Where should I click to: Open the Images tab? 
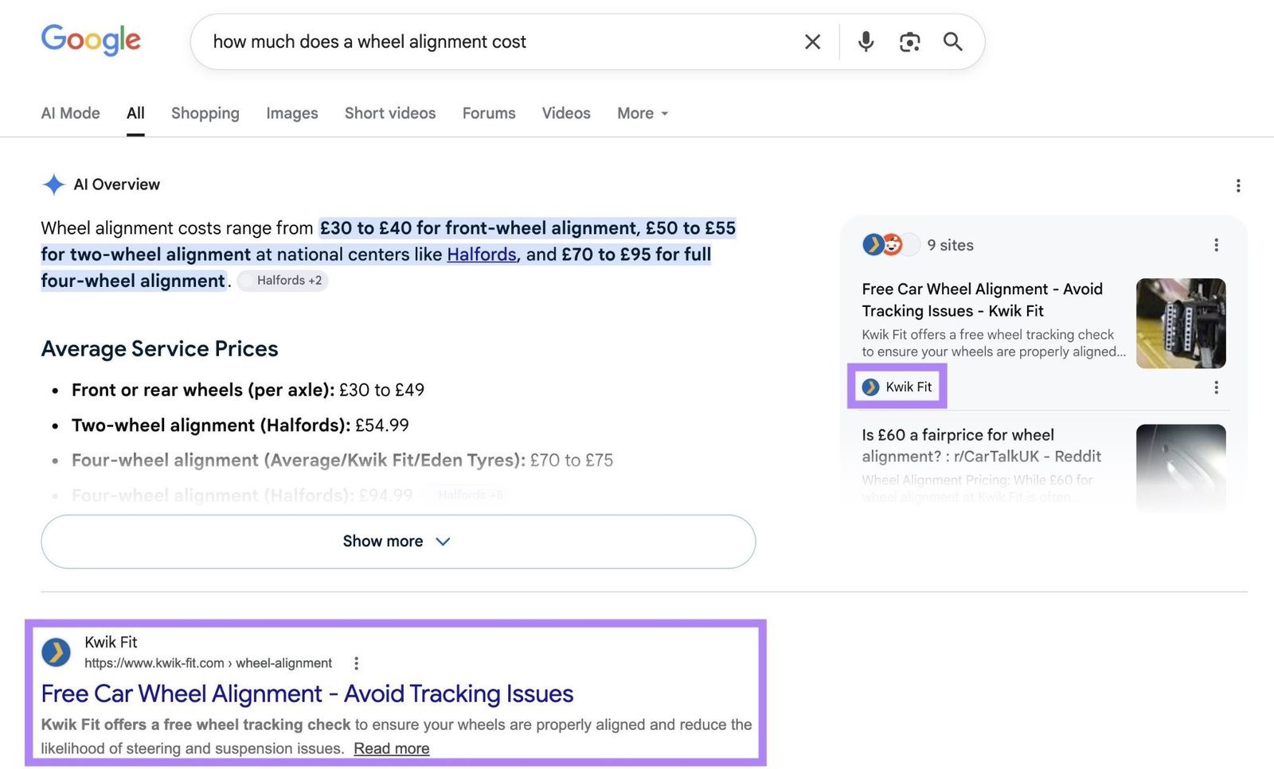click(291, 113)
